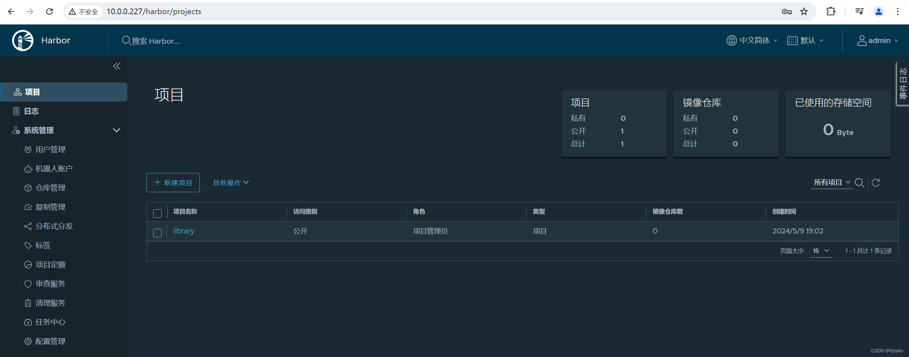This screenshot has height=357, width=909.
Task: Click the not-secure warning icon
Action: point(73,11)
